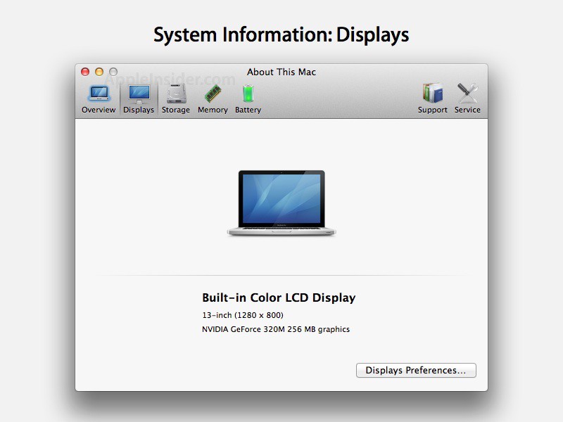Click the Built-in Color LCD Display heading

click(x=279, y=298)
